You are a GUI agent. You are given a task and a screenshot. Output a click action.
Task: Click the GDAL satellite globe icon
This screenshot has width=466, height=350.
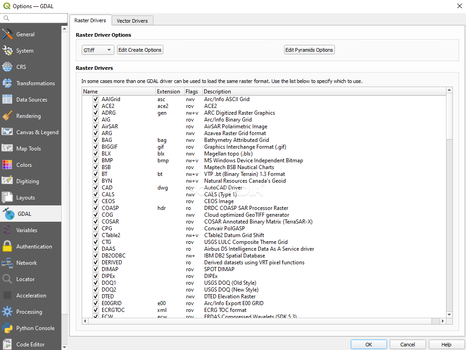(x=8, y=214)
